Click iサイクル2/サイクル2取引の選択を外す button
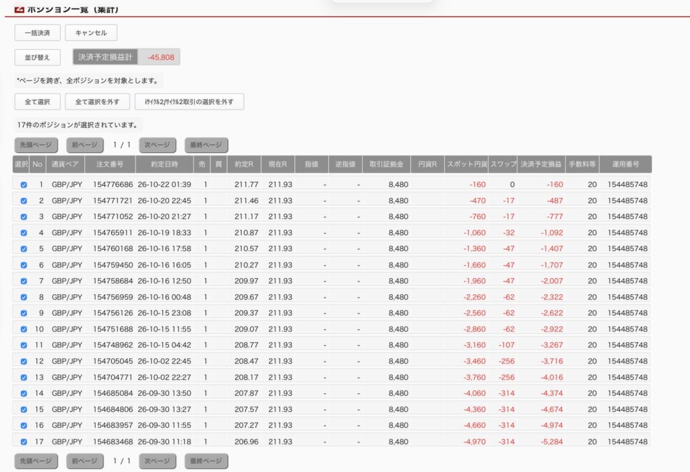The width and height of the screenshot is (690, 472). 189,102
